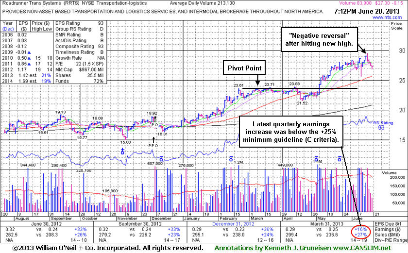The image size is (408, 253).
Task: Select the EPS Rating row
Action: coord(79,23)
